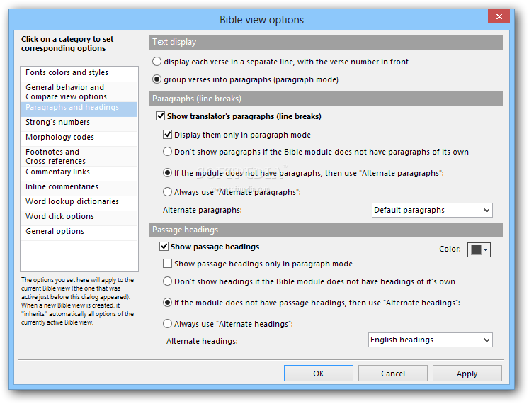529x404 pixels.
Task: Open the 'Strong's numbers' category
Action: click(x=79, y=123)
